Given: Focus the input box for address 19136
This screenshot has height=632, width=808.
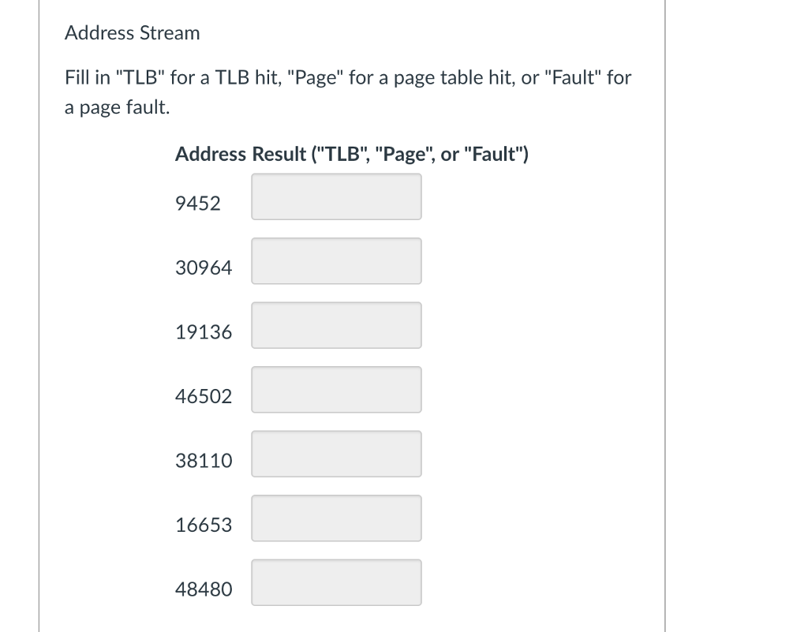Looking at the screenshot, I should click(336, 326).
